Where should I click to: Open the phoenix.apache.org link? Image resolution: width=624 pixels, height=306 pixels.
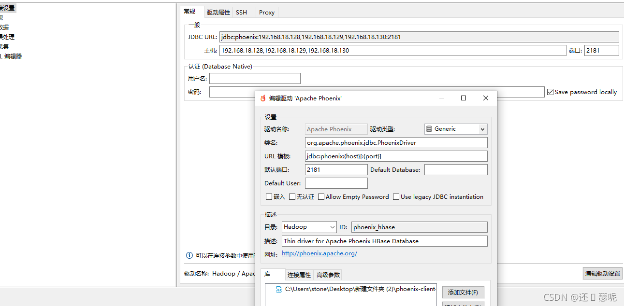(319, 253)
